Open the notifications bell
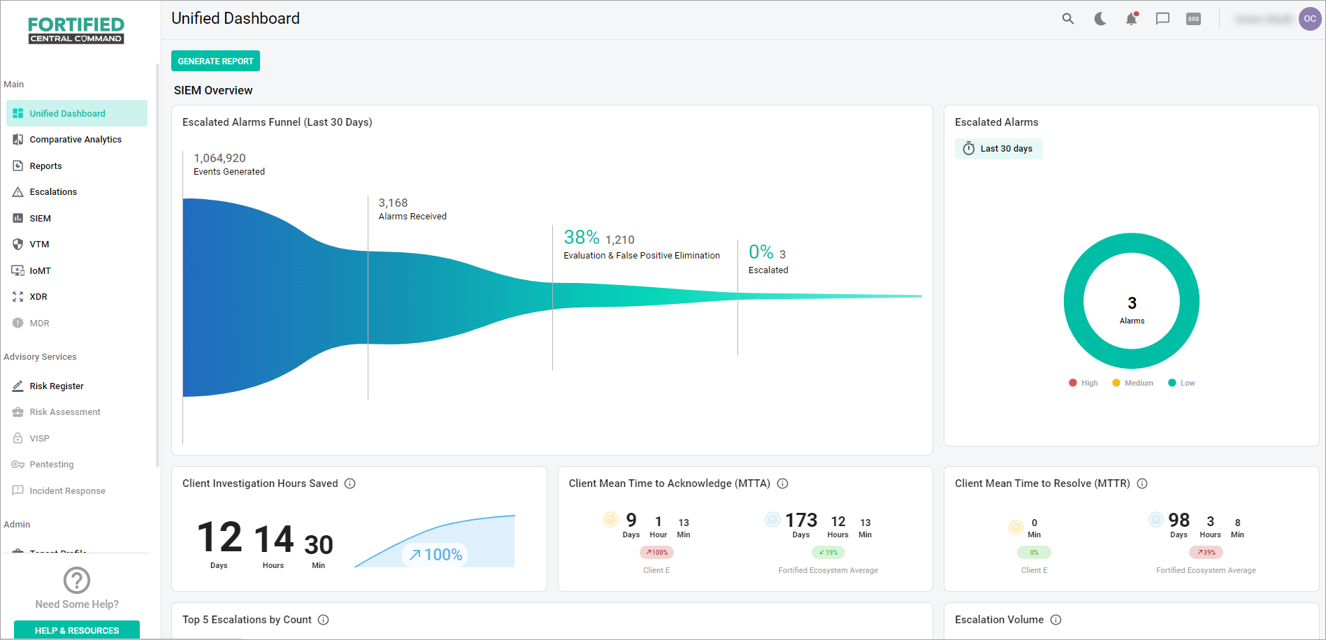 1132,19
